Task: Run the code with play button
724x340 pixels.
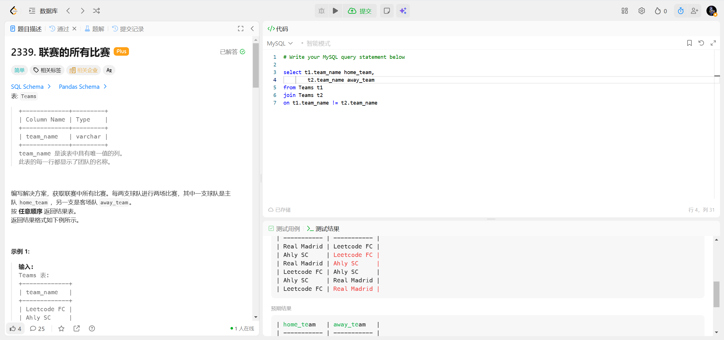Action: tap(335, 11)
